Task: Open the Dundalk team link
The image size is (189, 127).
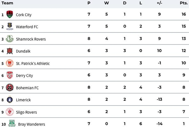Action: [23, 51]
